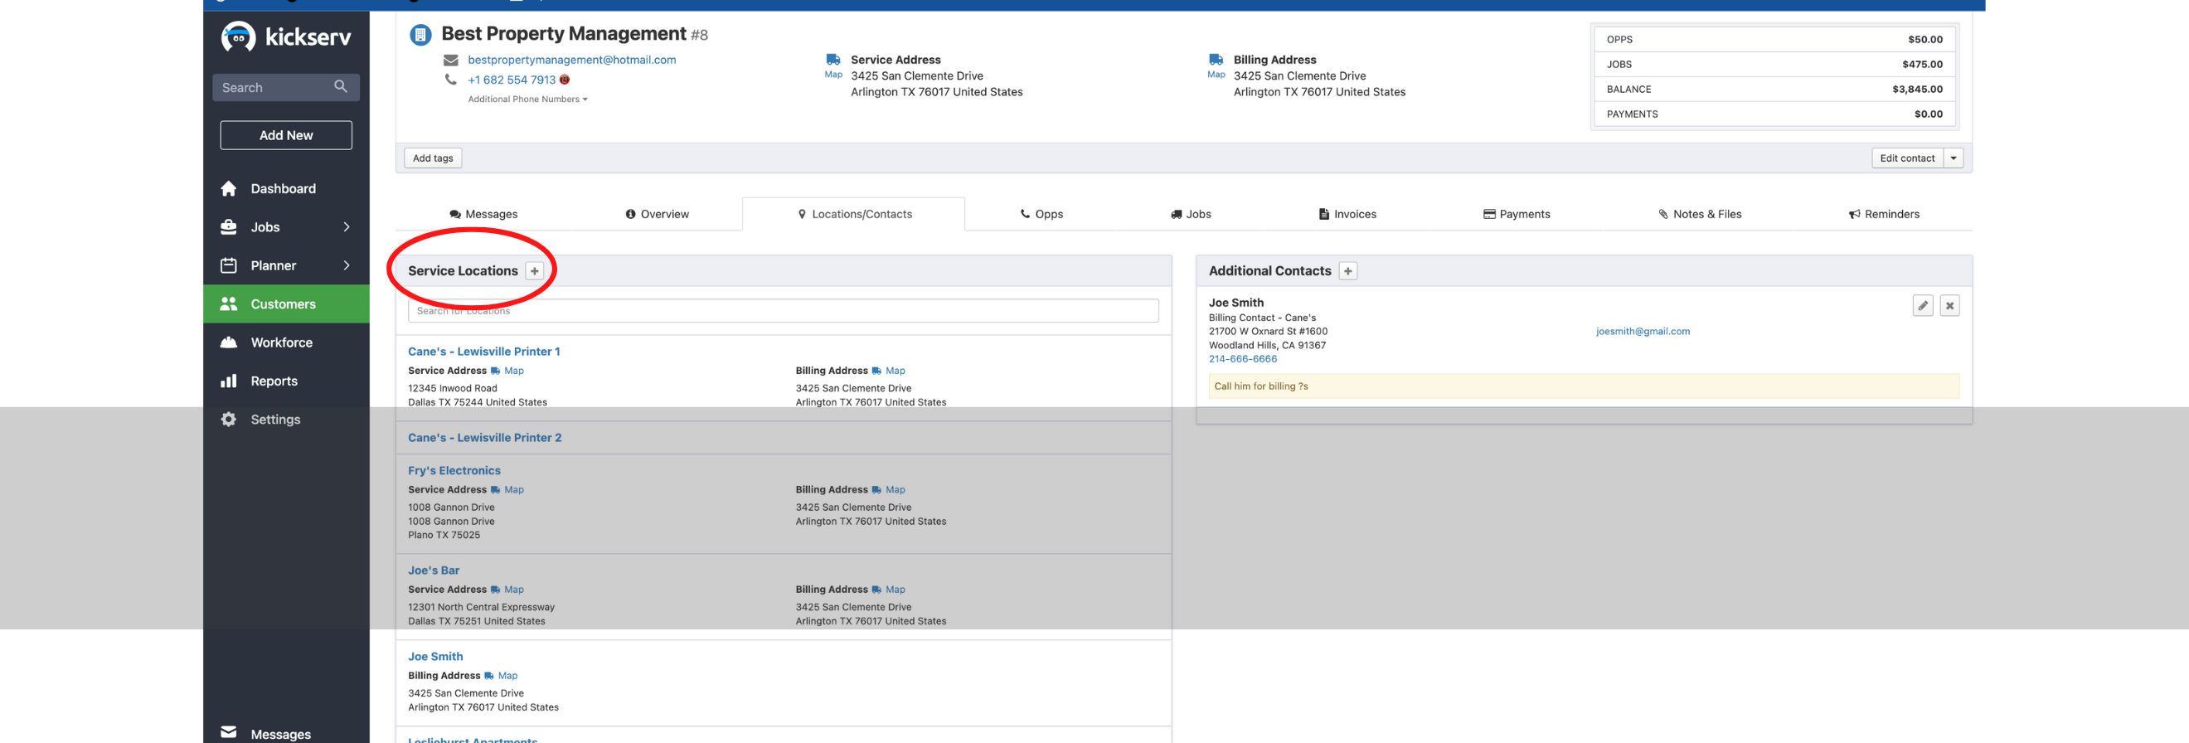Open Map under top Service Address
The height and width of the screenshot is (743, 2189).
[832, 75]
